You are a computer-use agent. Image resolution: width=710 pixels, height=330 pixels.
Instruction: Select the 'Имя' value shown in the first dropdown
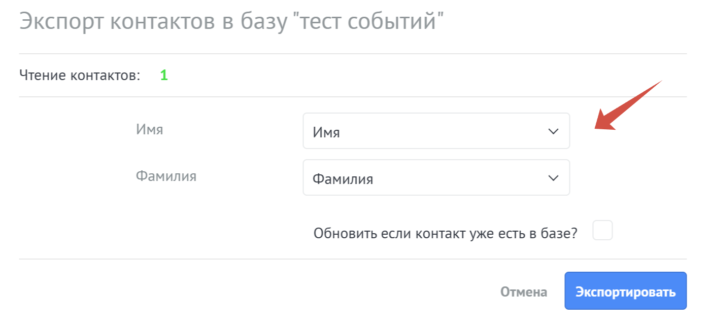[326, 132]
